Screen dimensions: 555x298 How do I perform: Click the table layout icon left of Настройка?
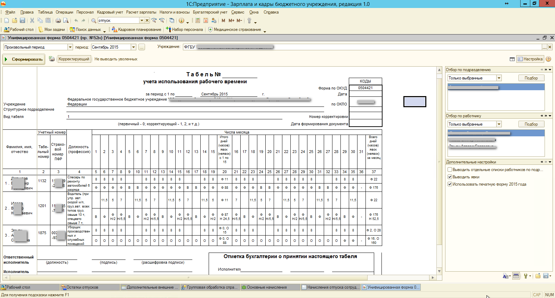coord(512,59)
